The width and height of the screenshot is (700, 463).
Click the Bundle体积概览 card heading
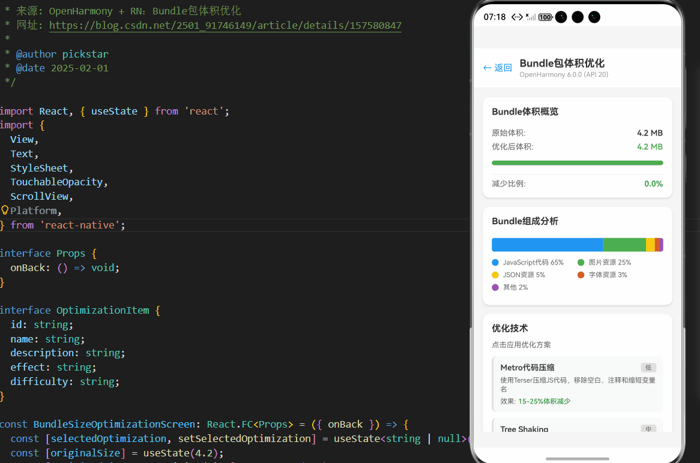click(525, 112)
